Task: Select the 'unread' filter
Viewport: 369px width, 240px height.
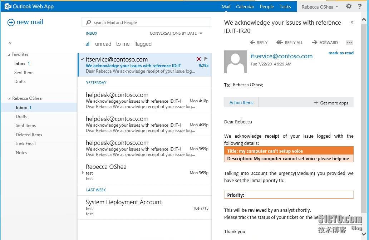Action: pos(103,44)
